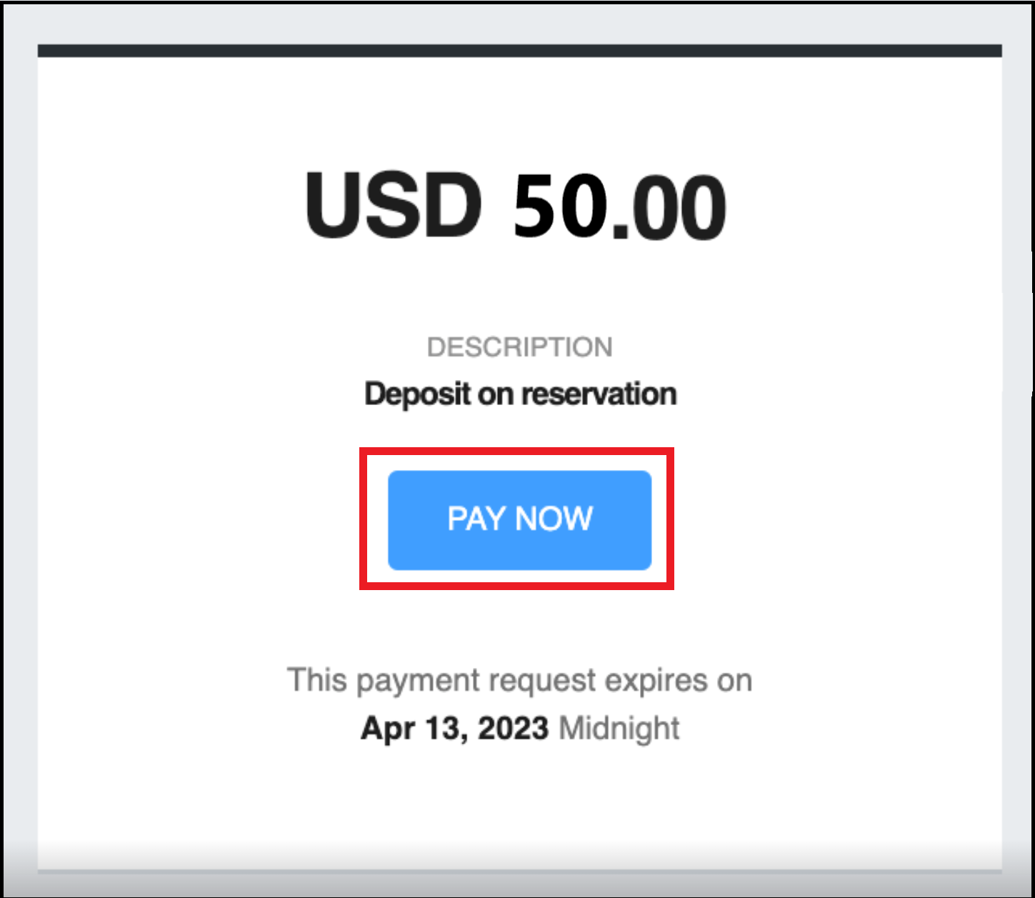Click the space below the expiry information
Image resolution: width=1035 pixels, height=898 pixels.
pos(519,800)
